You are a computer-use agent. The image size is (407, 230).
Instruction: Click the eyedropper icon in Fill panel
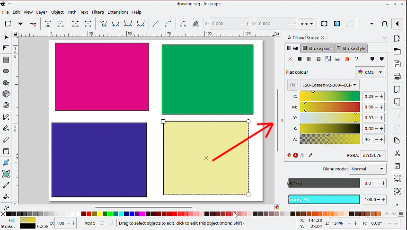tap(311, 155)
